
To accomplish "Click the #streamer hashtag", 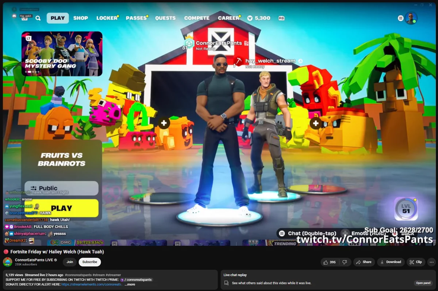I will pos(113,275).
